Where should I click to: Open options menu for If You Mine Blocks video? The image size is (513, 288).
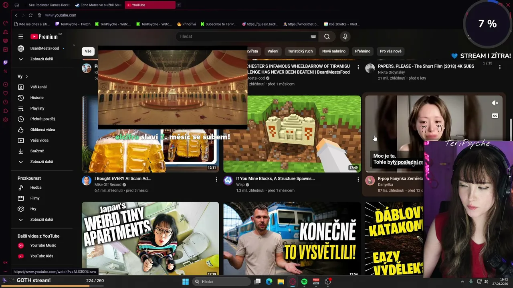[x=358, y=180]
